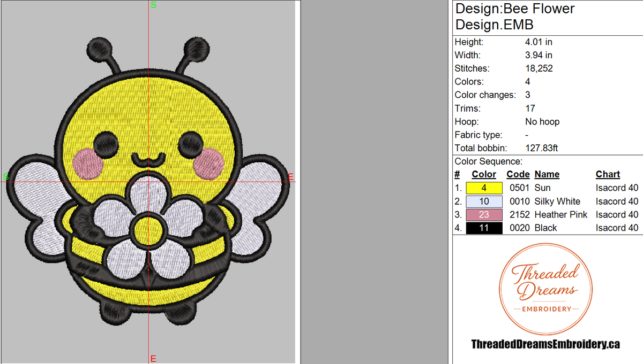Click the thread code '0010'
This screenshot has width=643, height=364.
(519, 202)
